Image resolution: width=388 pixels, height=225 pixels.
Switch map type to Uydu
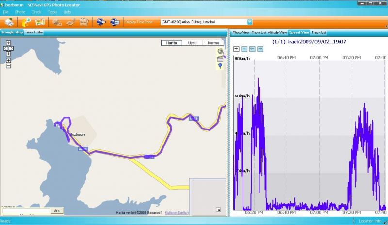click(192, 43)
